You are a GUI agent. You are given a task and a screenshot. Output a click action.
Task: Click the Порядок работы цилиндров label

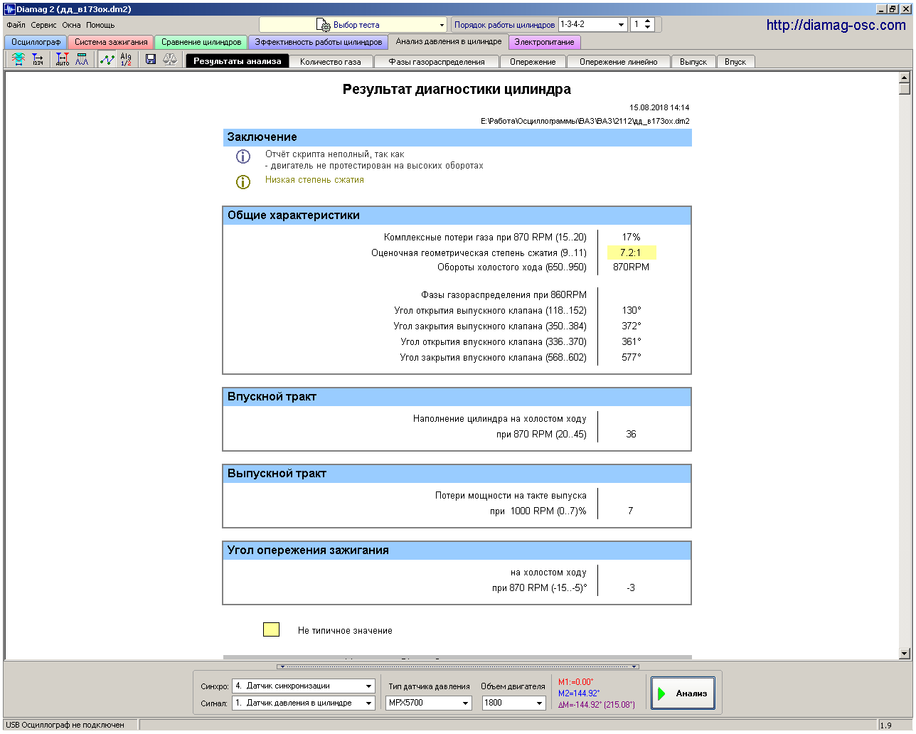504,25
